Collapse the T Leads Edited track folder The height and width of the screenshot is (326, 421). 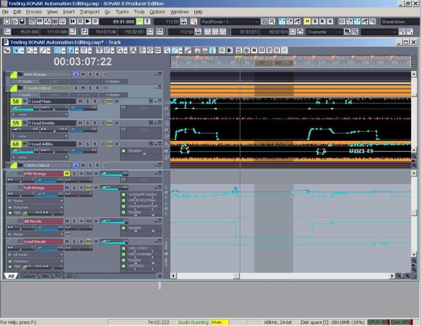(8, 88)
